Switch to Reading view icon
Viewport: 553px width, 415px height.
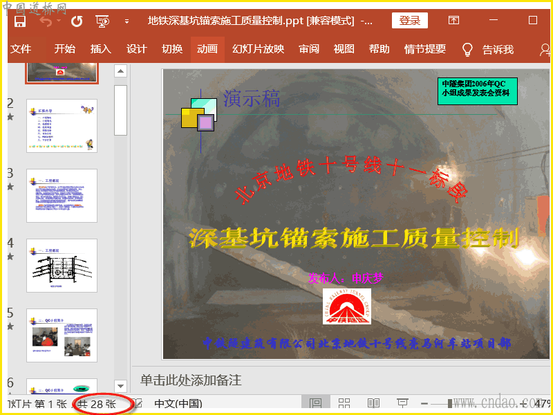[373, 403]
